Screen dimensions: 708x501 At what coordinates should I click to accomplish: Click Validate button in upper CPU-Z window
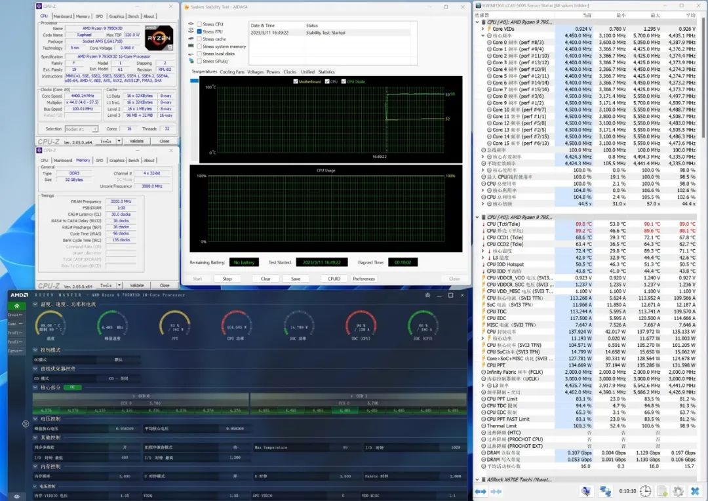137,141
